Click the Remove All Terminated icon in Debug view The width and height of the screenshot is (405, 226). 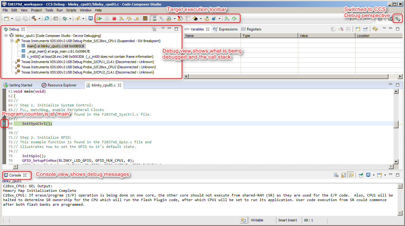[154, 29]
